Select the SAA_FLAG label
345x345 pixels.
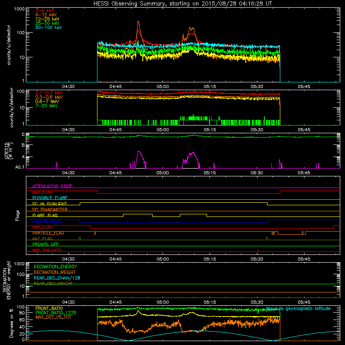point(42,227)
